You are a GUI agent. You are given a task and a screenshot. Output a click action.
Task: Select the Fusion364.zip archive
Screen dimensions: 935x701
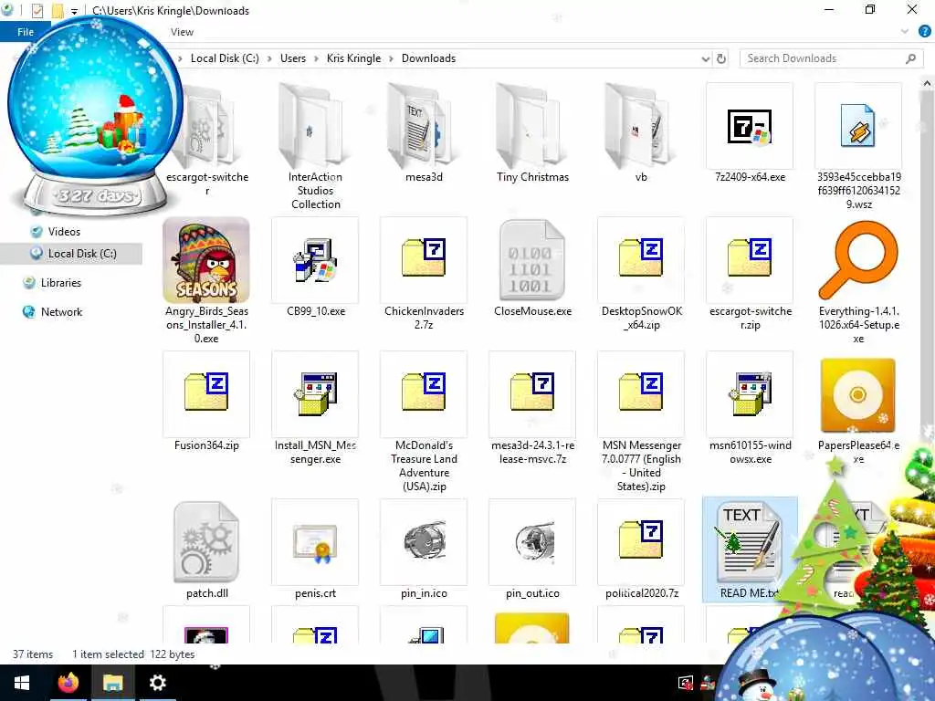(206, 402)
